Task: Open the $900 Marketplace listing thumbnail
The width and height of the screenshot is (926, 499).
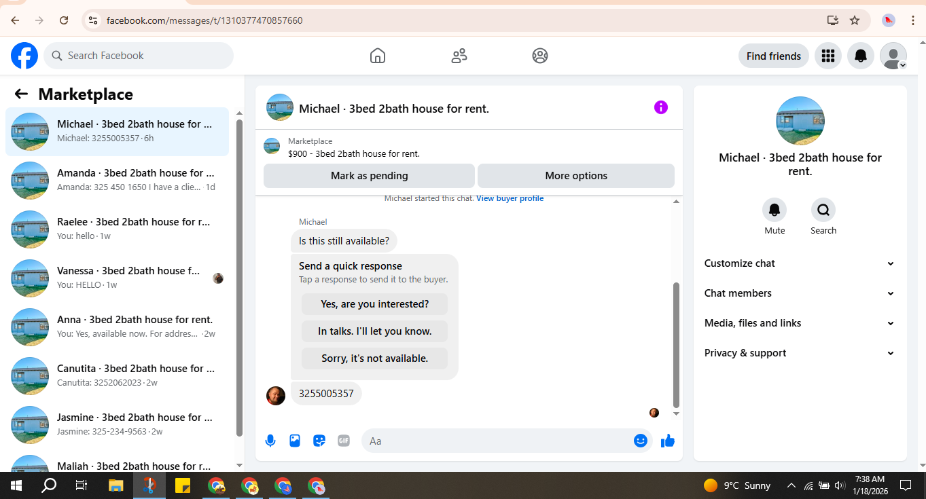Action: click(x=272, y=146)
